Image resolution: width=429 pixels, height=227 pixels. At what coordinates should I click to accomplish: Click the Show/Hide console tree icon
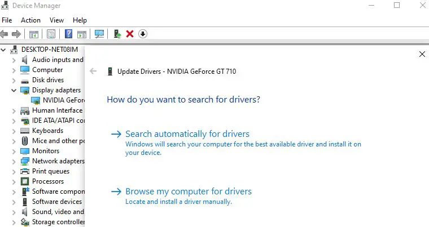click(34, 34)
